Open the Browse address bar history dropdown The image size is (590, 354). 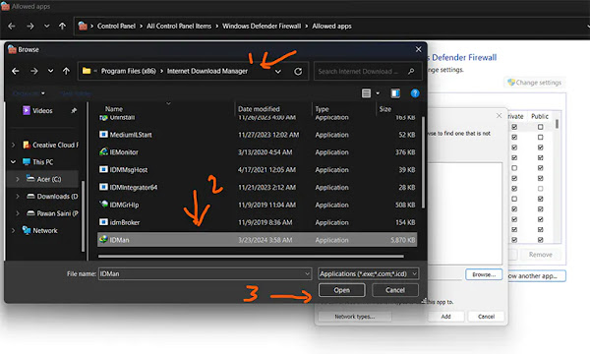tap(278, 72)
